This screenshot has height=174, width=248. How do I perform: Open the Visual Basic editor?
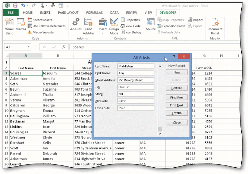coord(9,26)
